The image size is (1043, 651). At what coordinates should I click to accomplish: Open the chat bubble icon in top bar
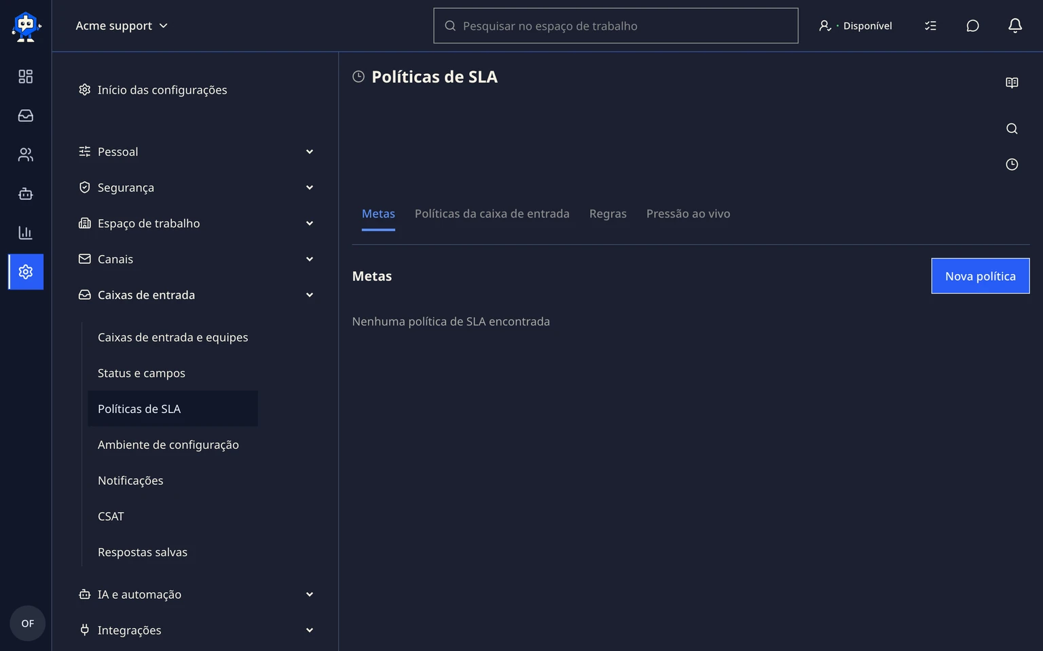972,26
